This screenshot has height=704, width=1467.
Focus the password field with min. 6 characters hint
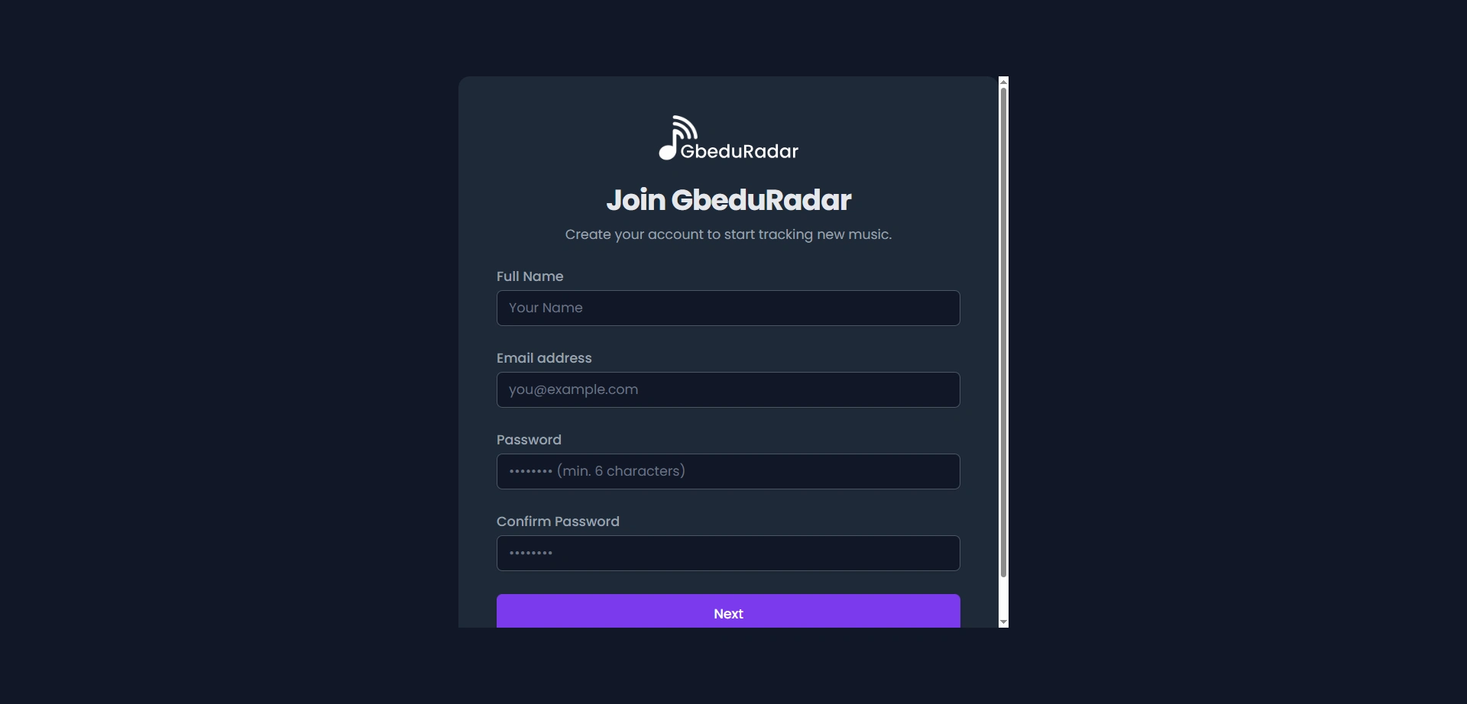(728, 472)
